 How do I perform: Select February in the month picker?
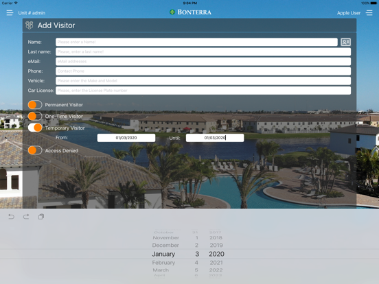[x=163, y=263]
